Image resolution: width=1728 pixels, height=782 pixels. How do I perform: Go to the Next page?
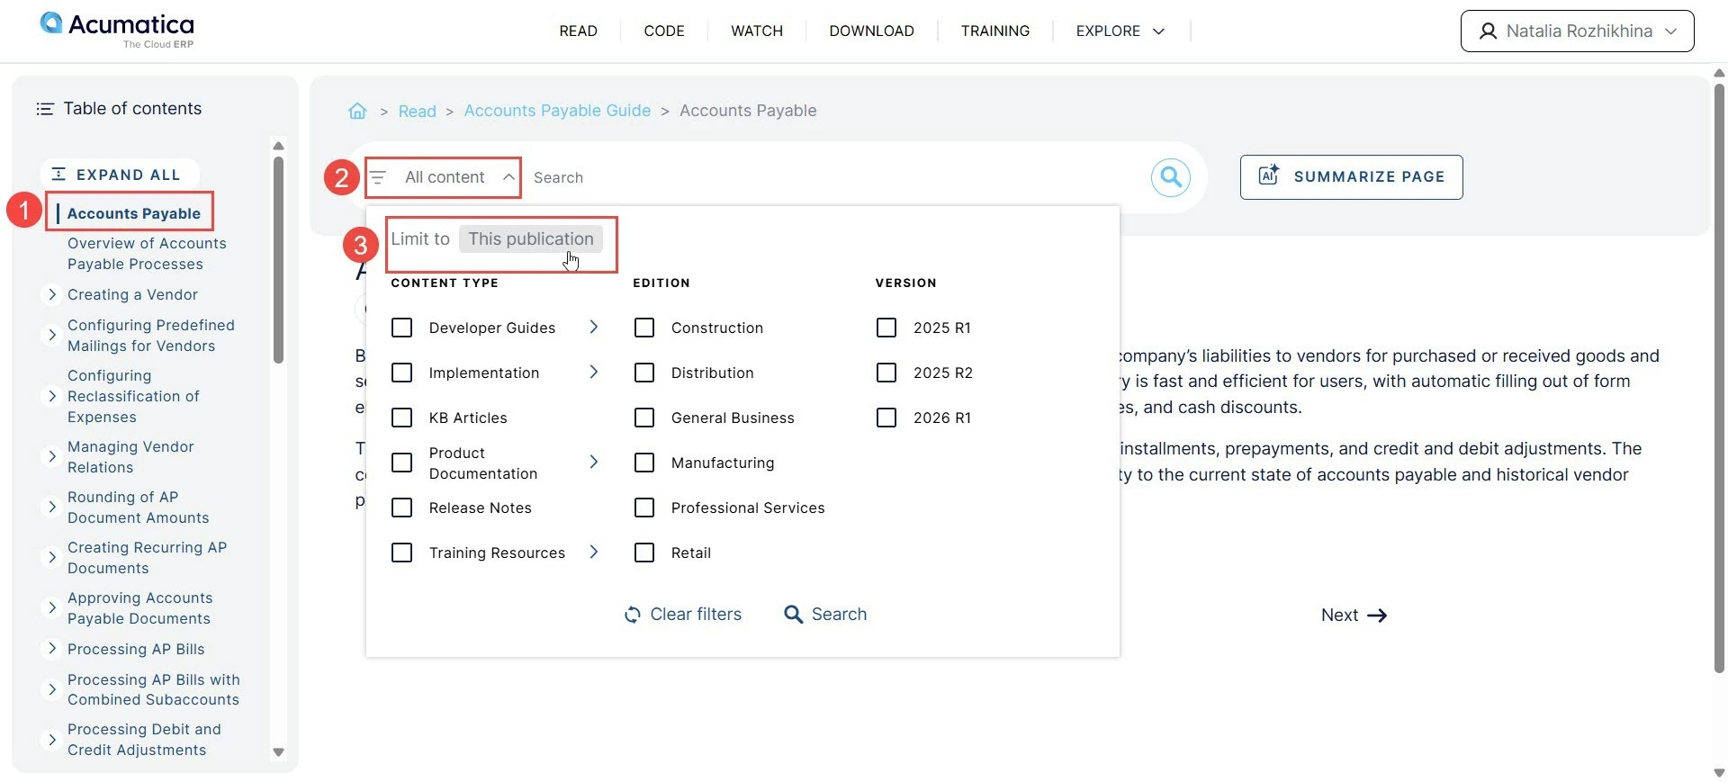pyautogui.click(x=1354, y=616)
